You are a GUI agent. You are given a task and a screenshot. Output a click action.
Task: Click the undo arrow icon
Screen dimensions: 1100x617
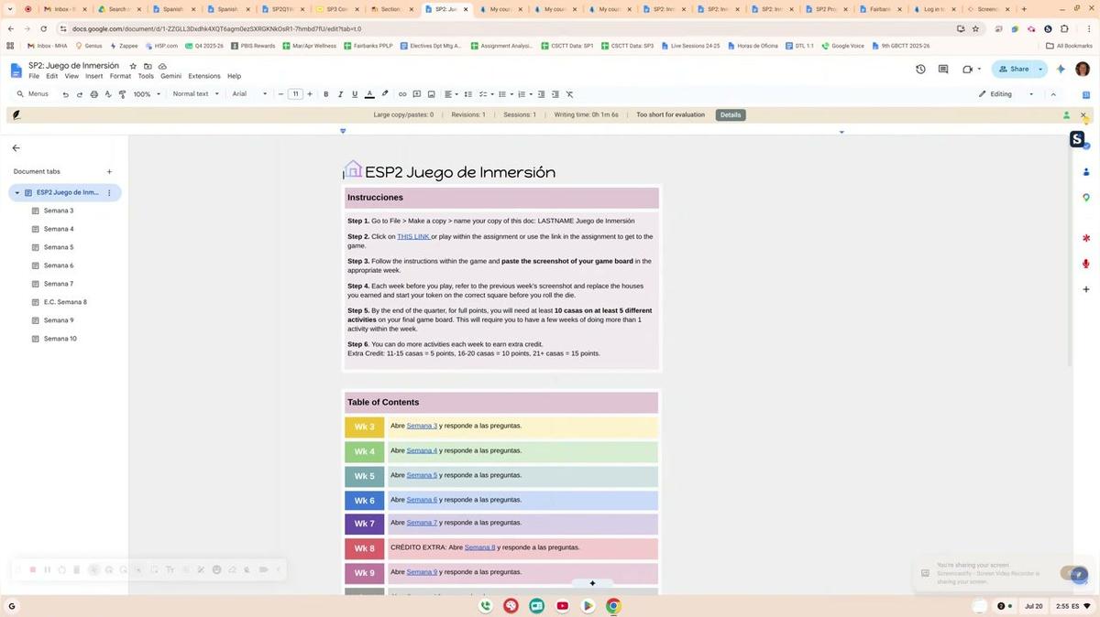tap(65, 94)
